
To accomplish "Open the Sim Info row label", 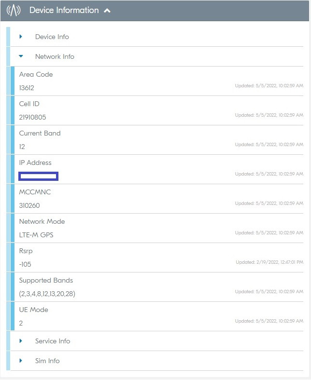I will pos(47,361).
